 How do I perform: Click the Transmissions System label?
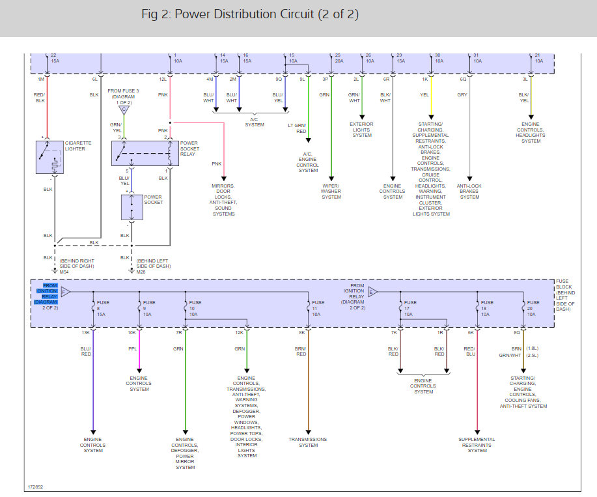(x=308, y=442)
